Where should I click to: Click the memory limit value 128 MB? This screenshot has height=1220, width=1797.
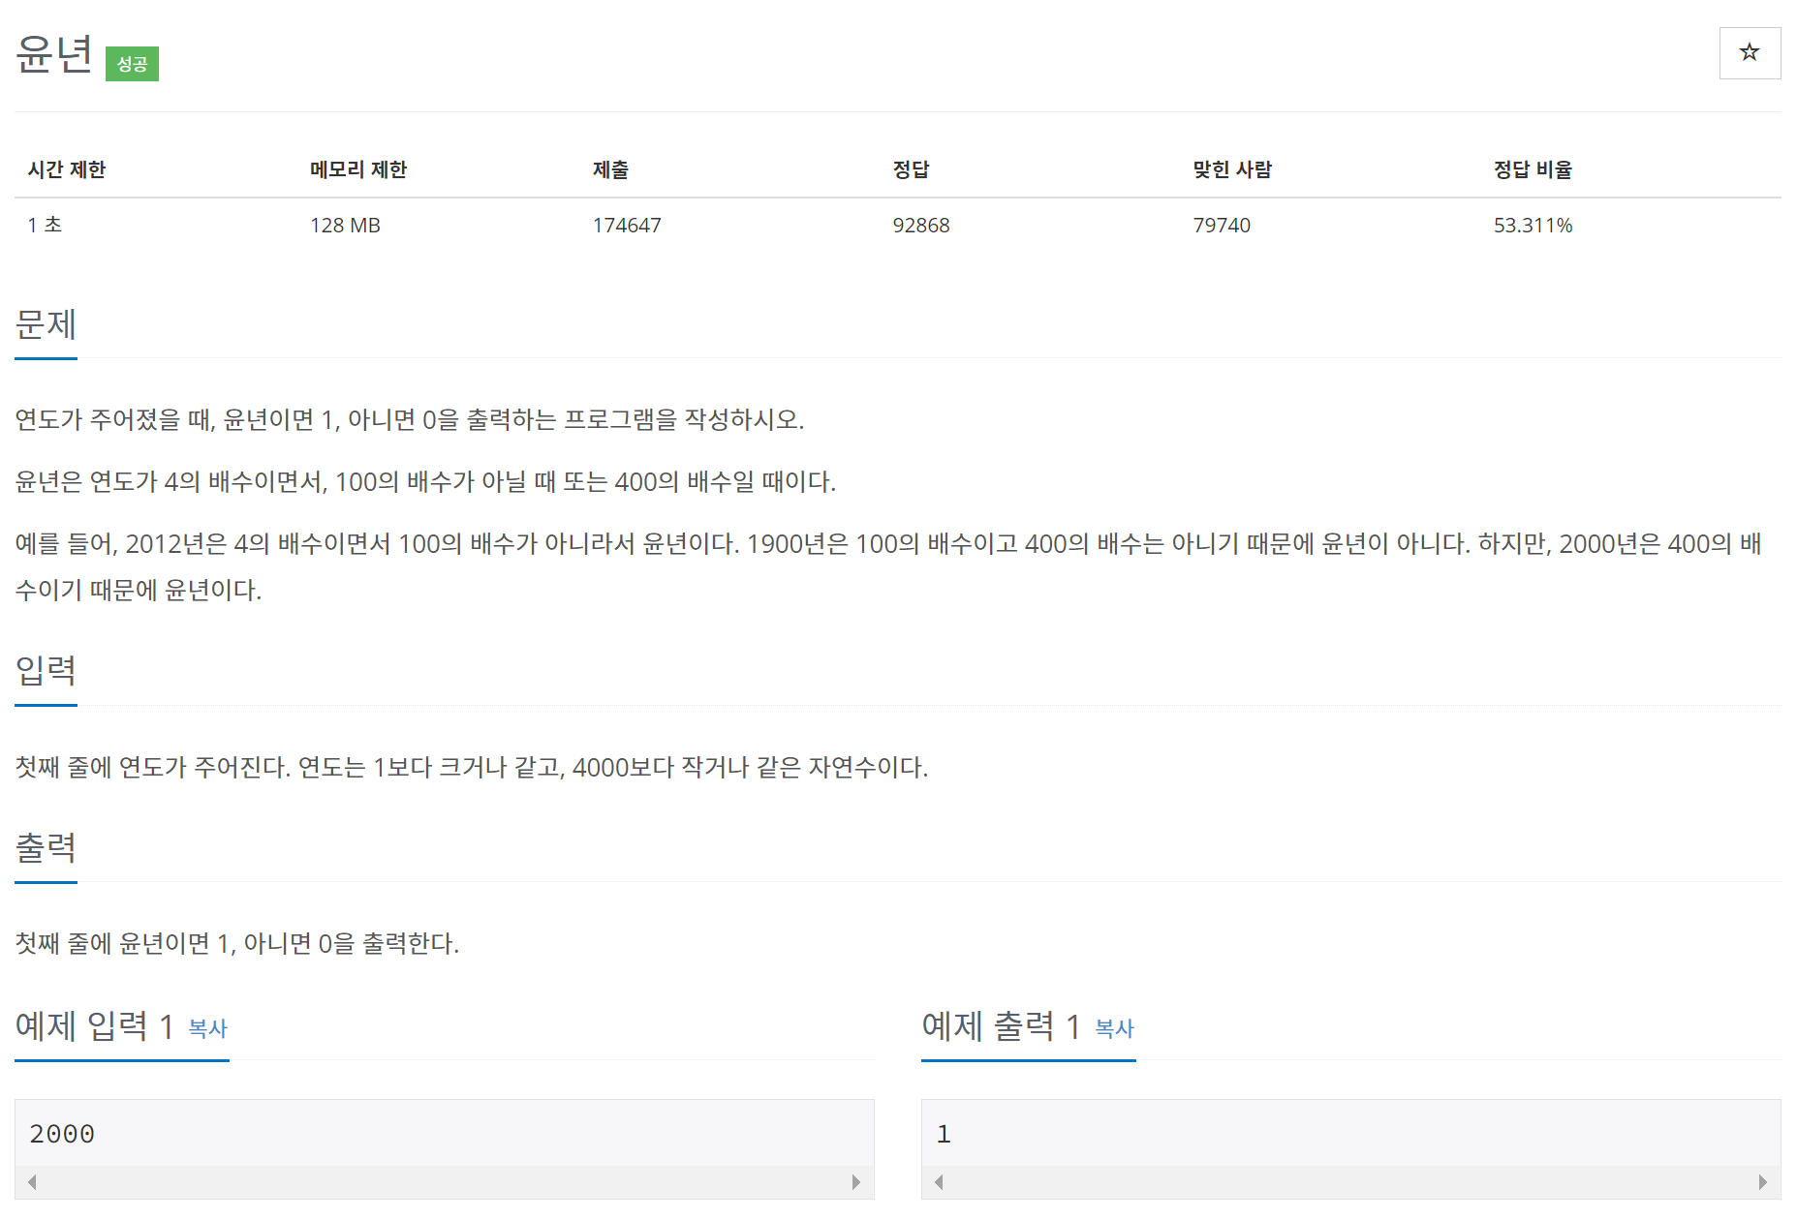point(345,225)
